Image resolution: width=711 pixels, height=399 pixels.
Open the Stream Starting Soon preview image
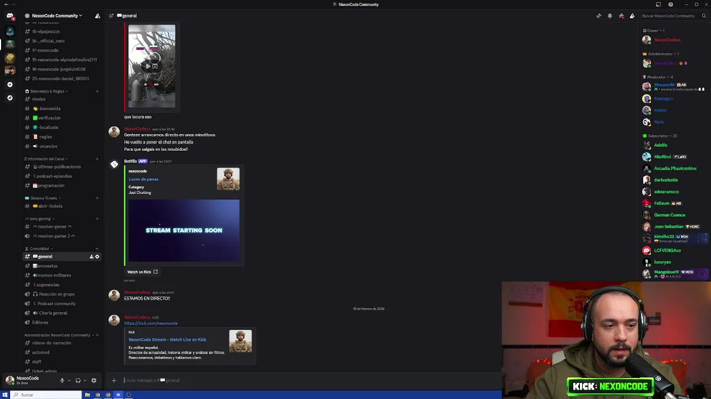184,231
